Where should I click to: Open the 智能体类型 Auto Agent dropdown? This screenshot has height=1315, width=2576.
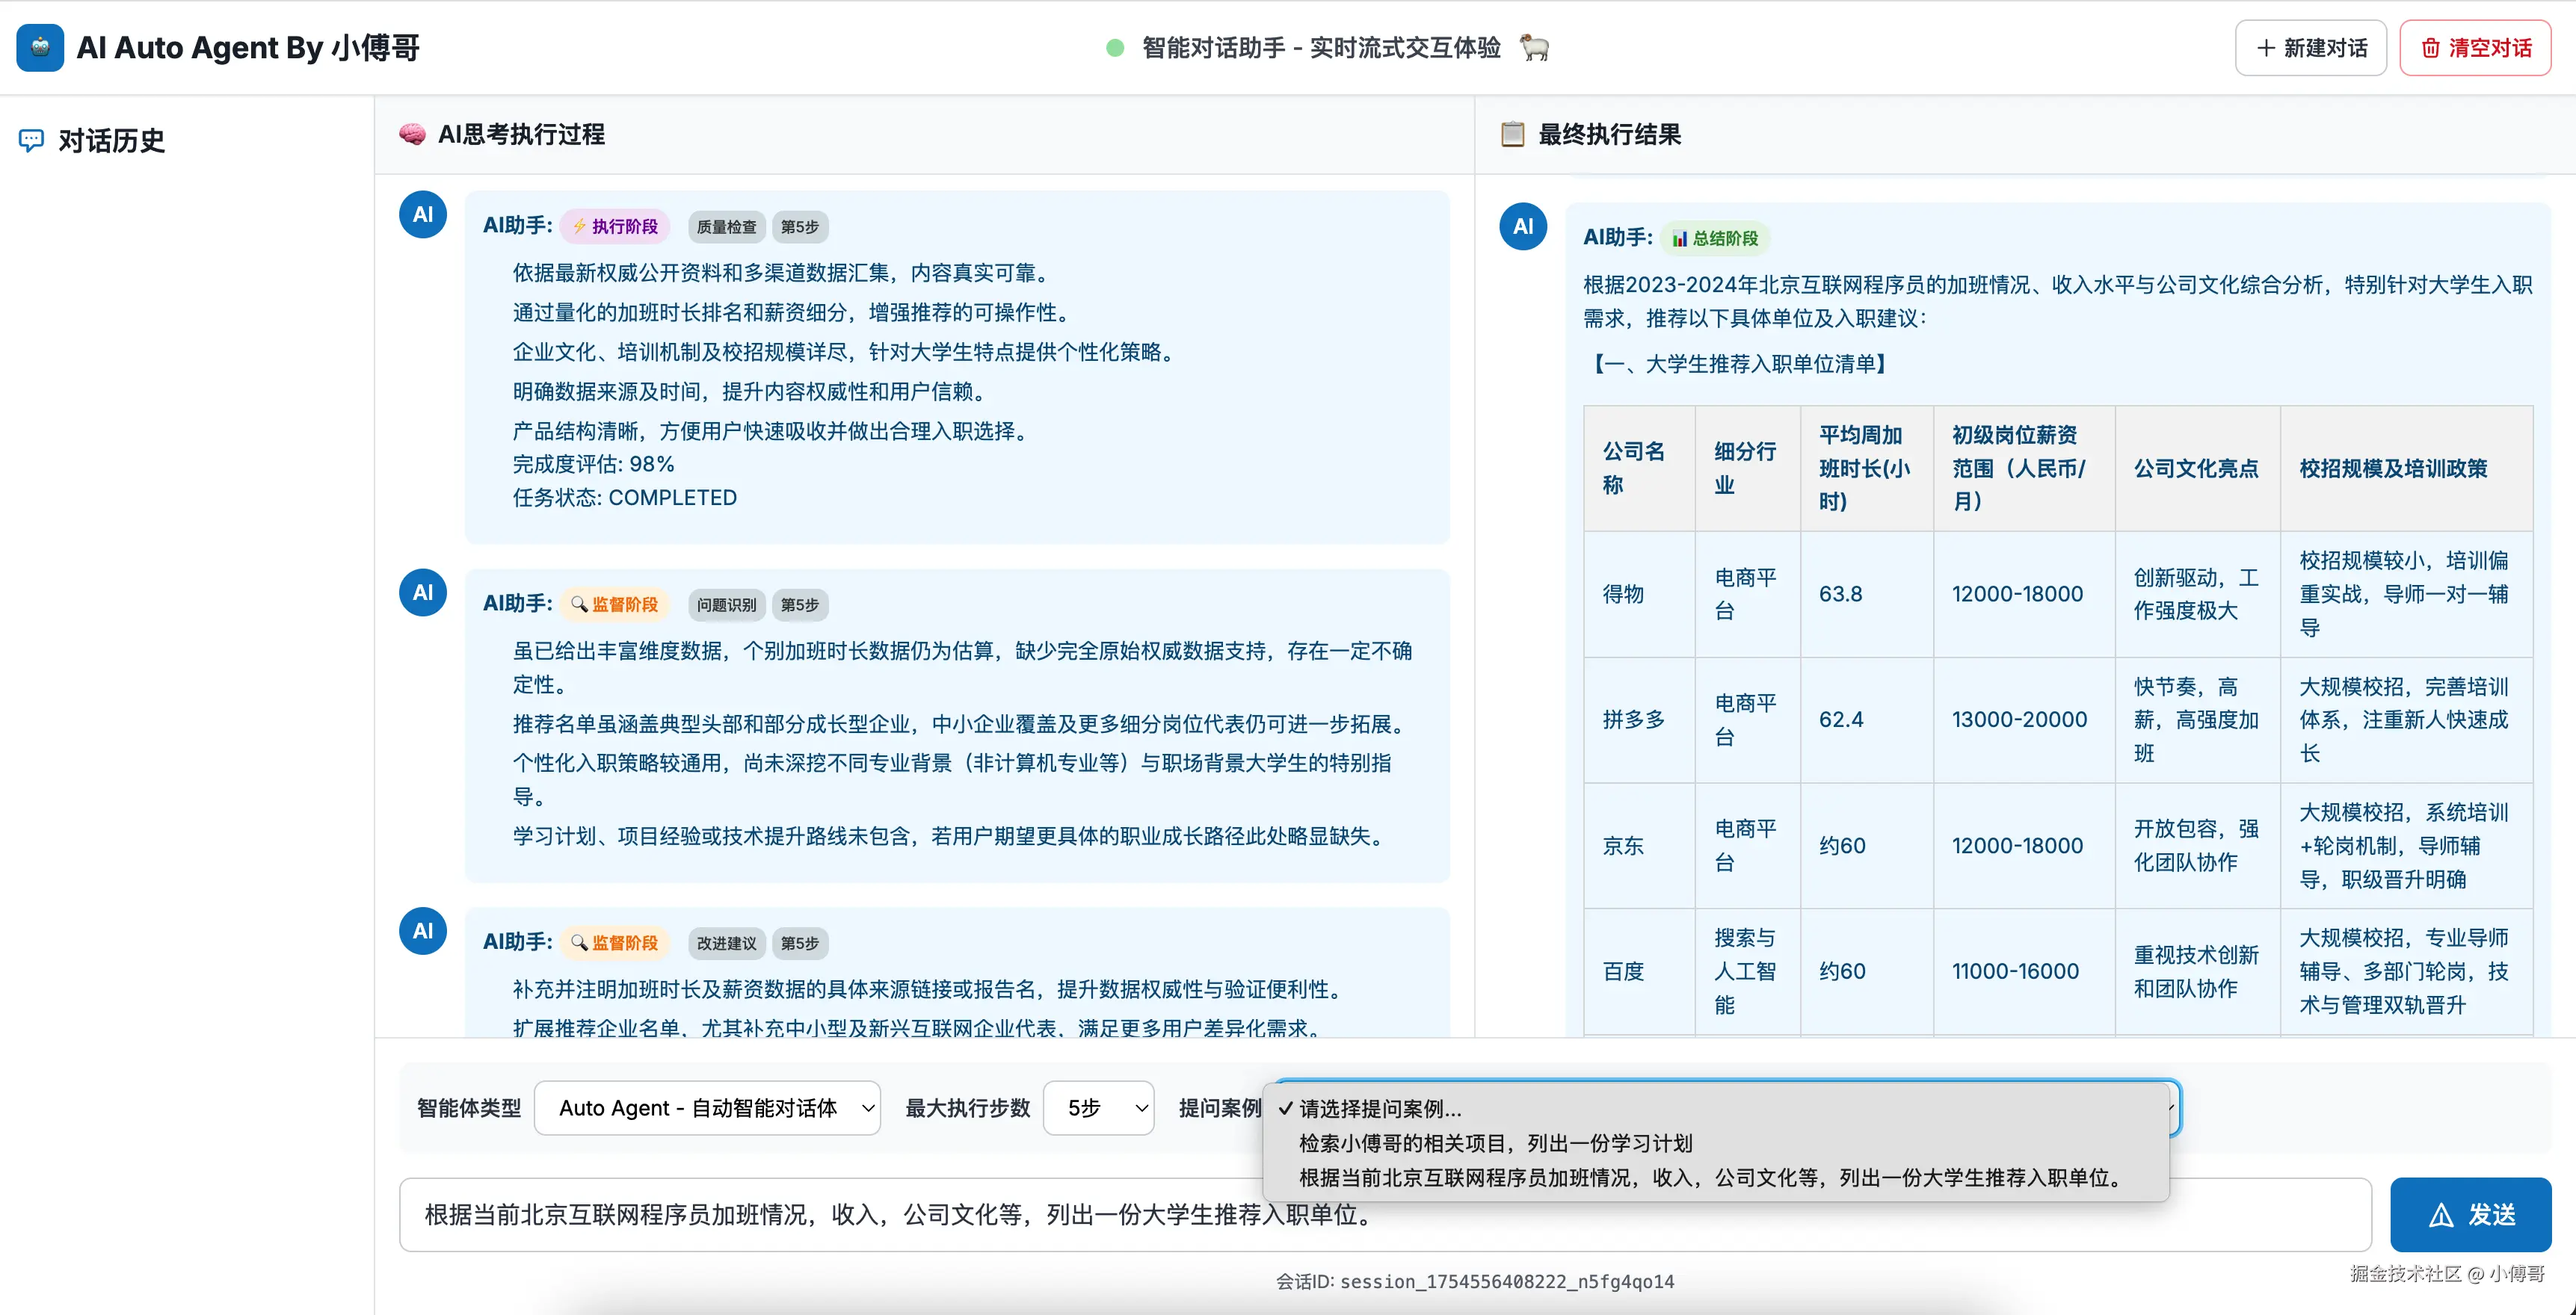click(707, 1107)
